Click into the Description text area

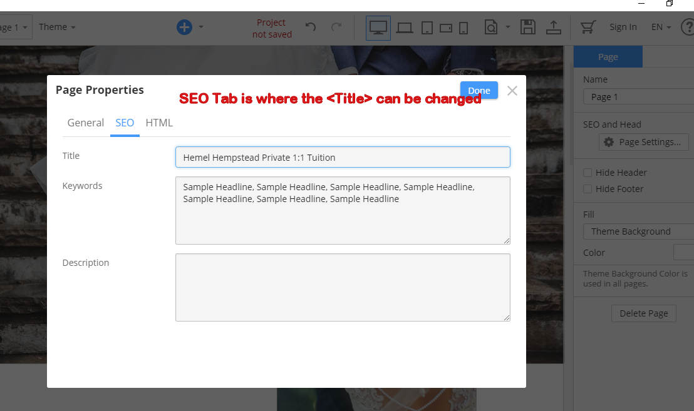(x=343, y=287)
